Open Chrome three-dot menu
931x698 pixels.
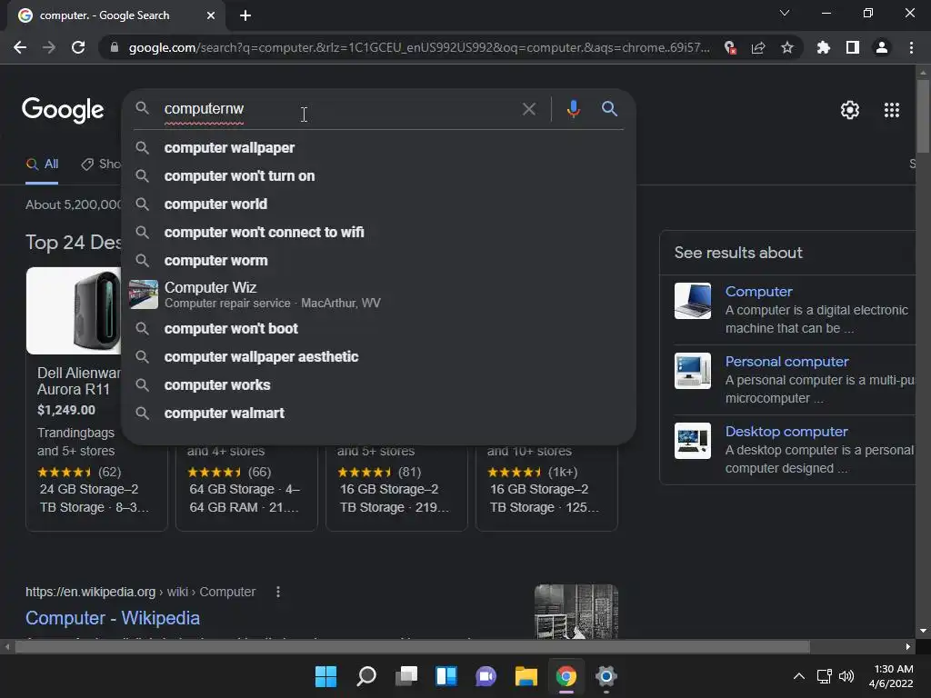coord(911,47)
